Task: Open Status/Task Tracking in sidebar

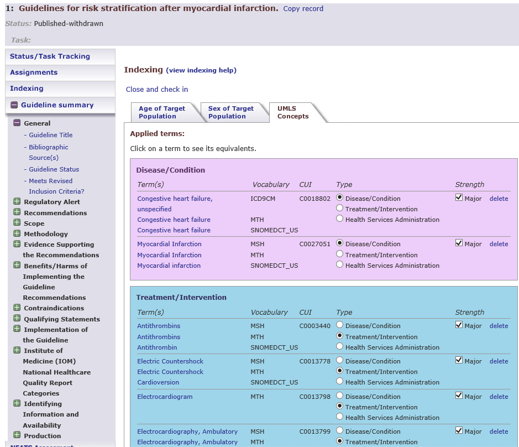Action: tap(50, 56)
